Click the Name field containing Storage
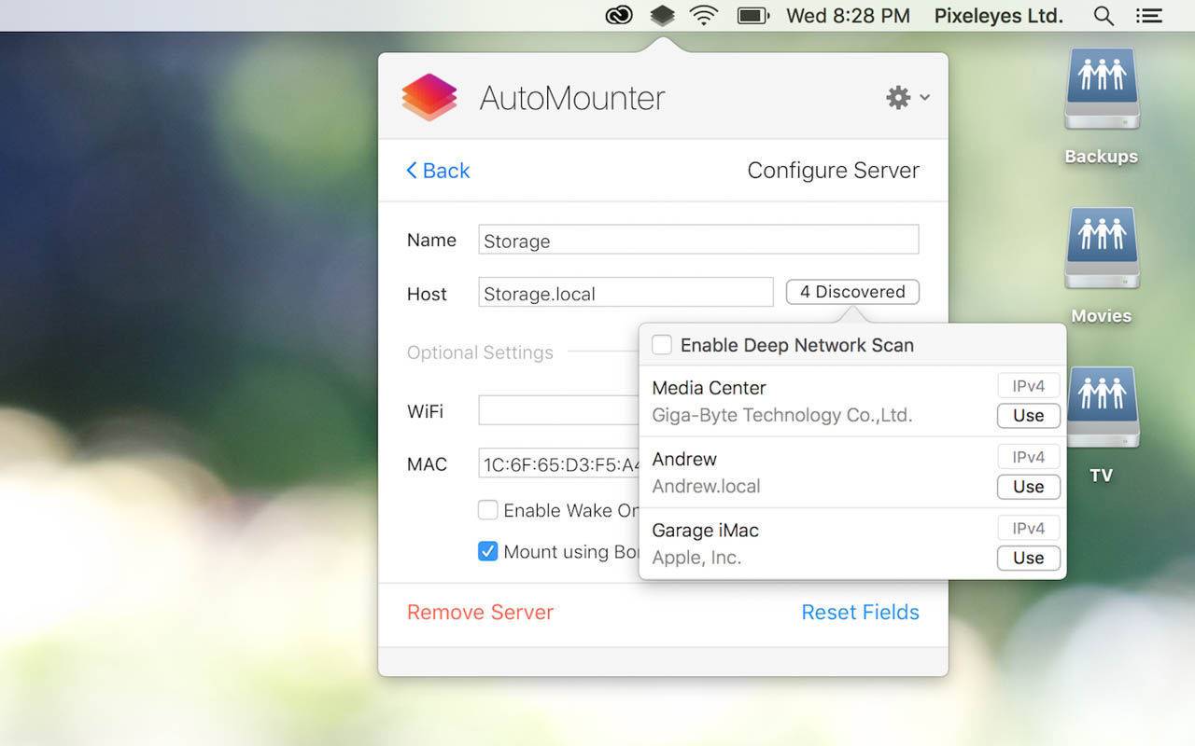 (698, 240)
